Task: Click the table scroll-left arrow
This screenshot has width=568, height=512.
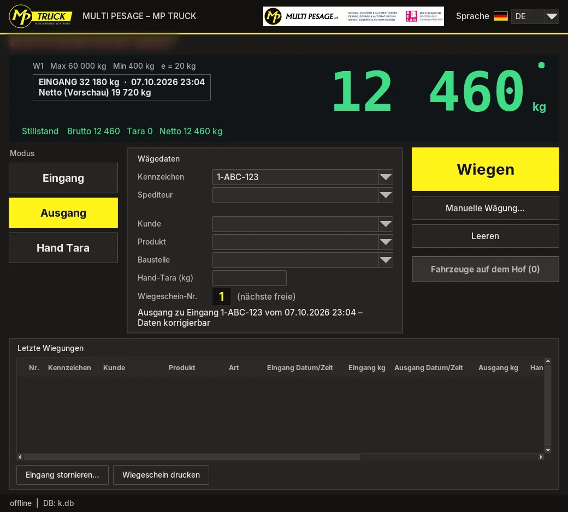Action: point(20,457)
